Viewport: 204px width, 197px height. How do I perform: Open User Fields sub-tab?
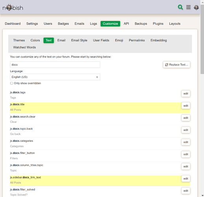click(x=101, y=40)
